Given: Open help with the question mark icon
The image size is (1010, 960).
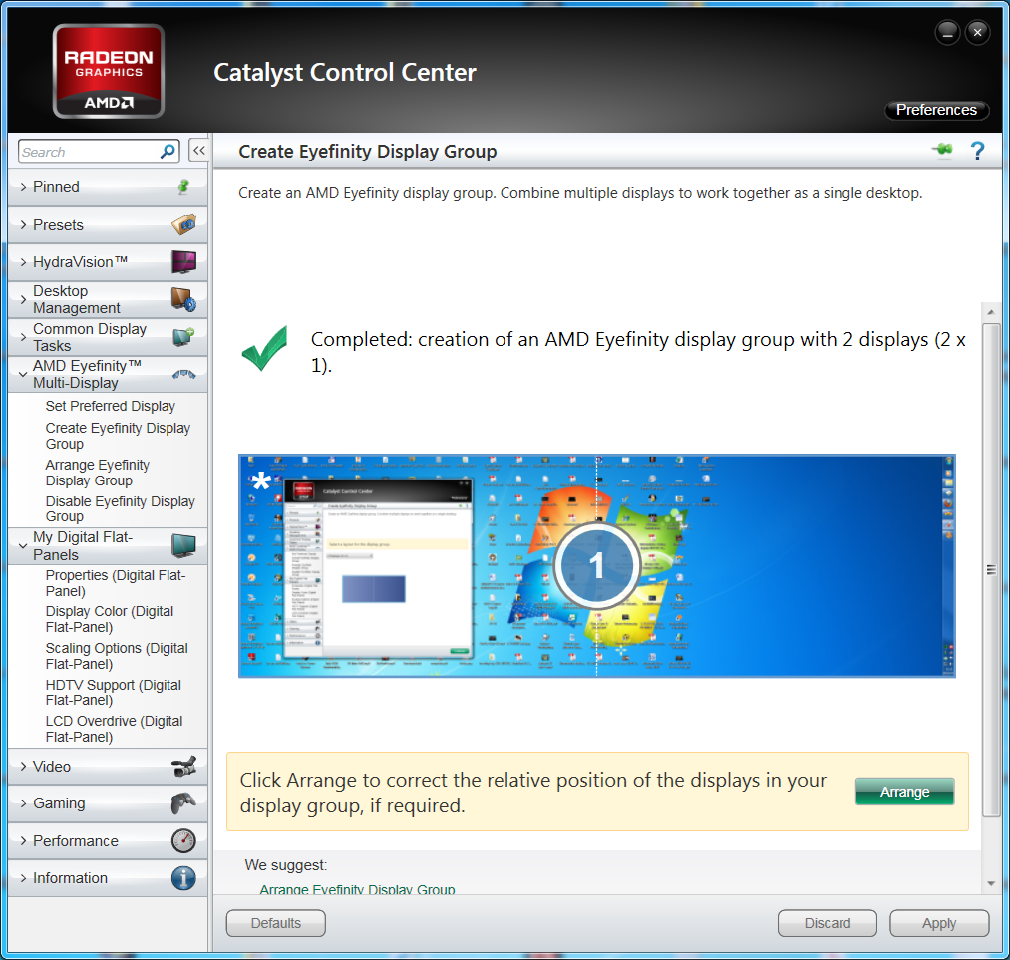Looking at the screenshot, I should click(977, 151).
